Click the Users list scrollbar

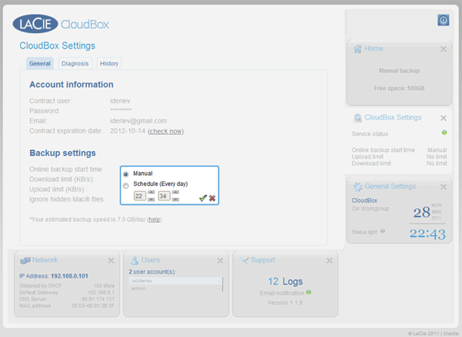223,285
